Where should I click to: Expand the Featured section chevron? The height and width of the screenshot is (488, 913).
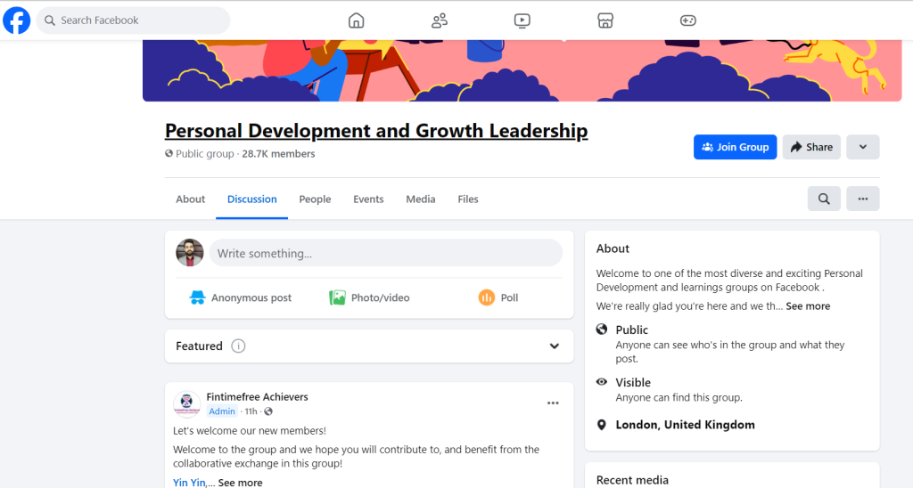point(555,346)
